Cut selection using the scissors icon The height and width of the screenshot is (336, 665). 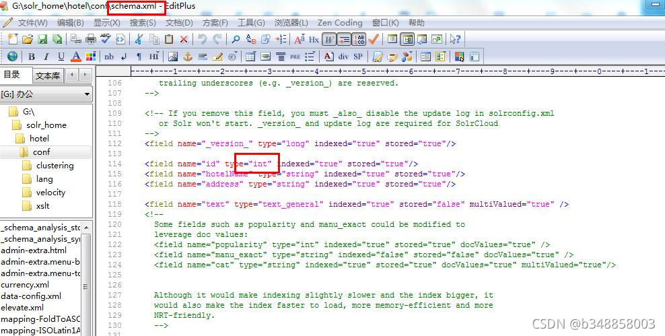139,39
